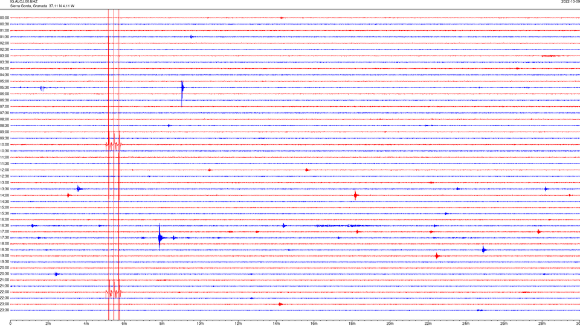The width and height of the screenshot is (580, 326).
Task: Click the 24m axis tick label
Action: (466, 324)
